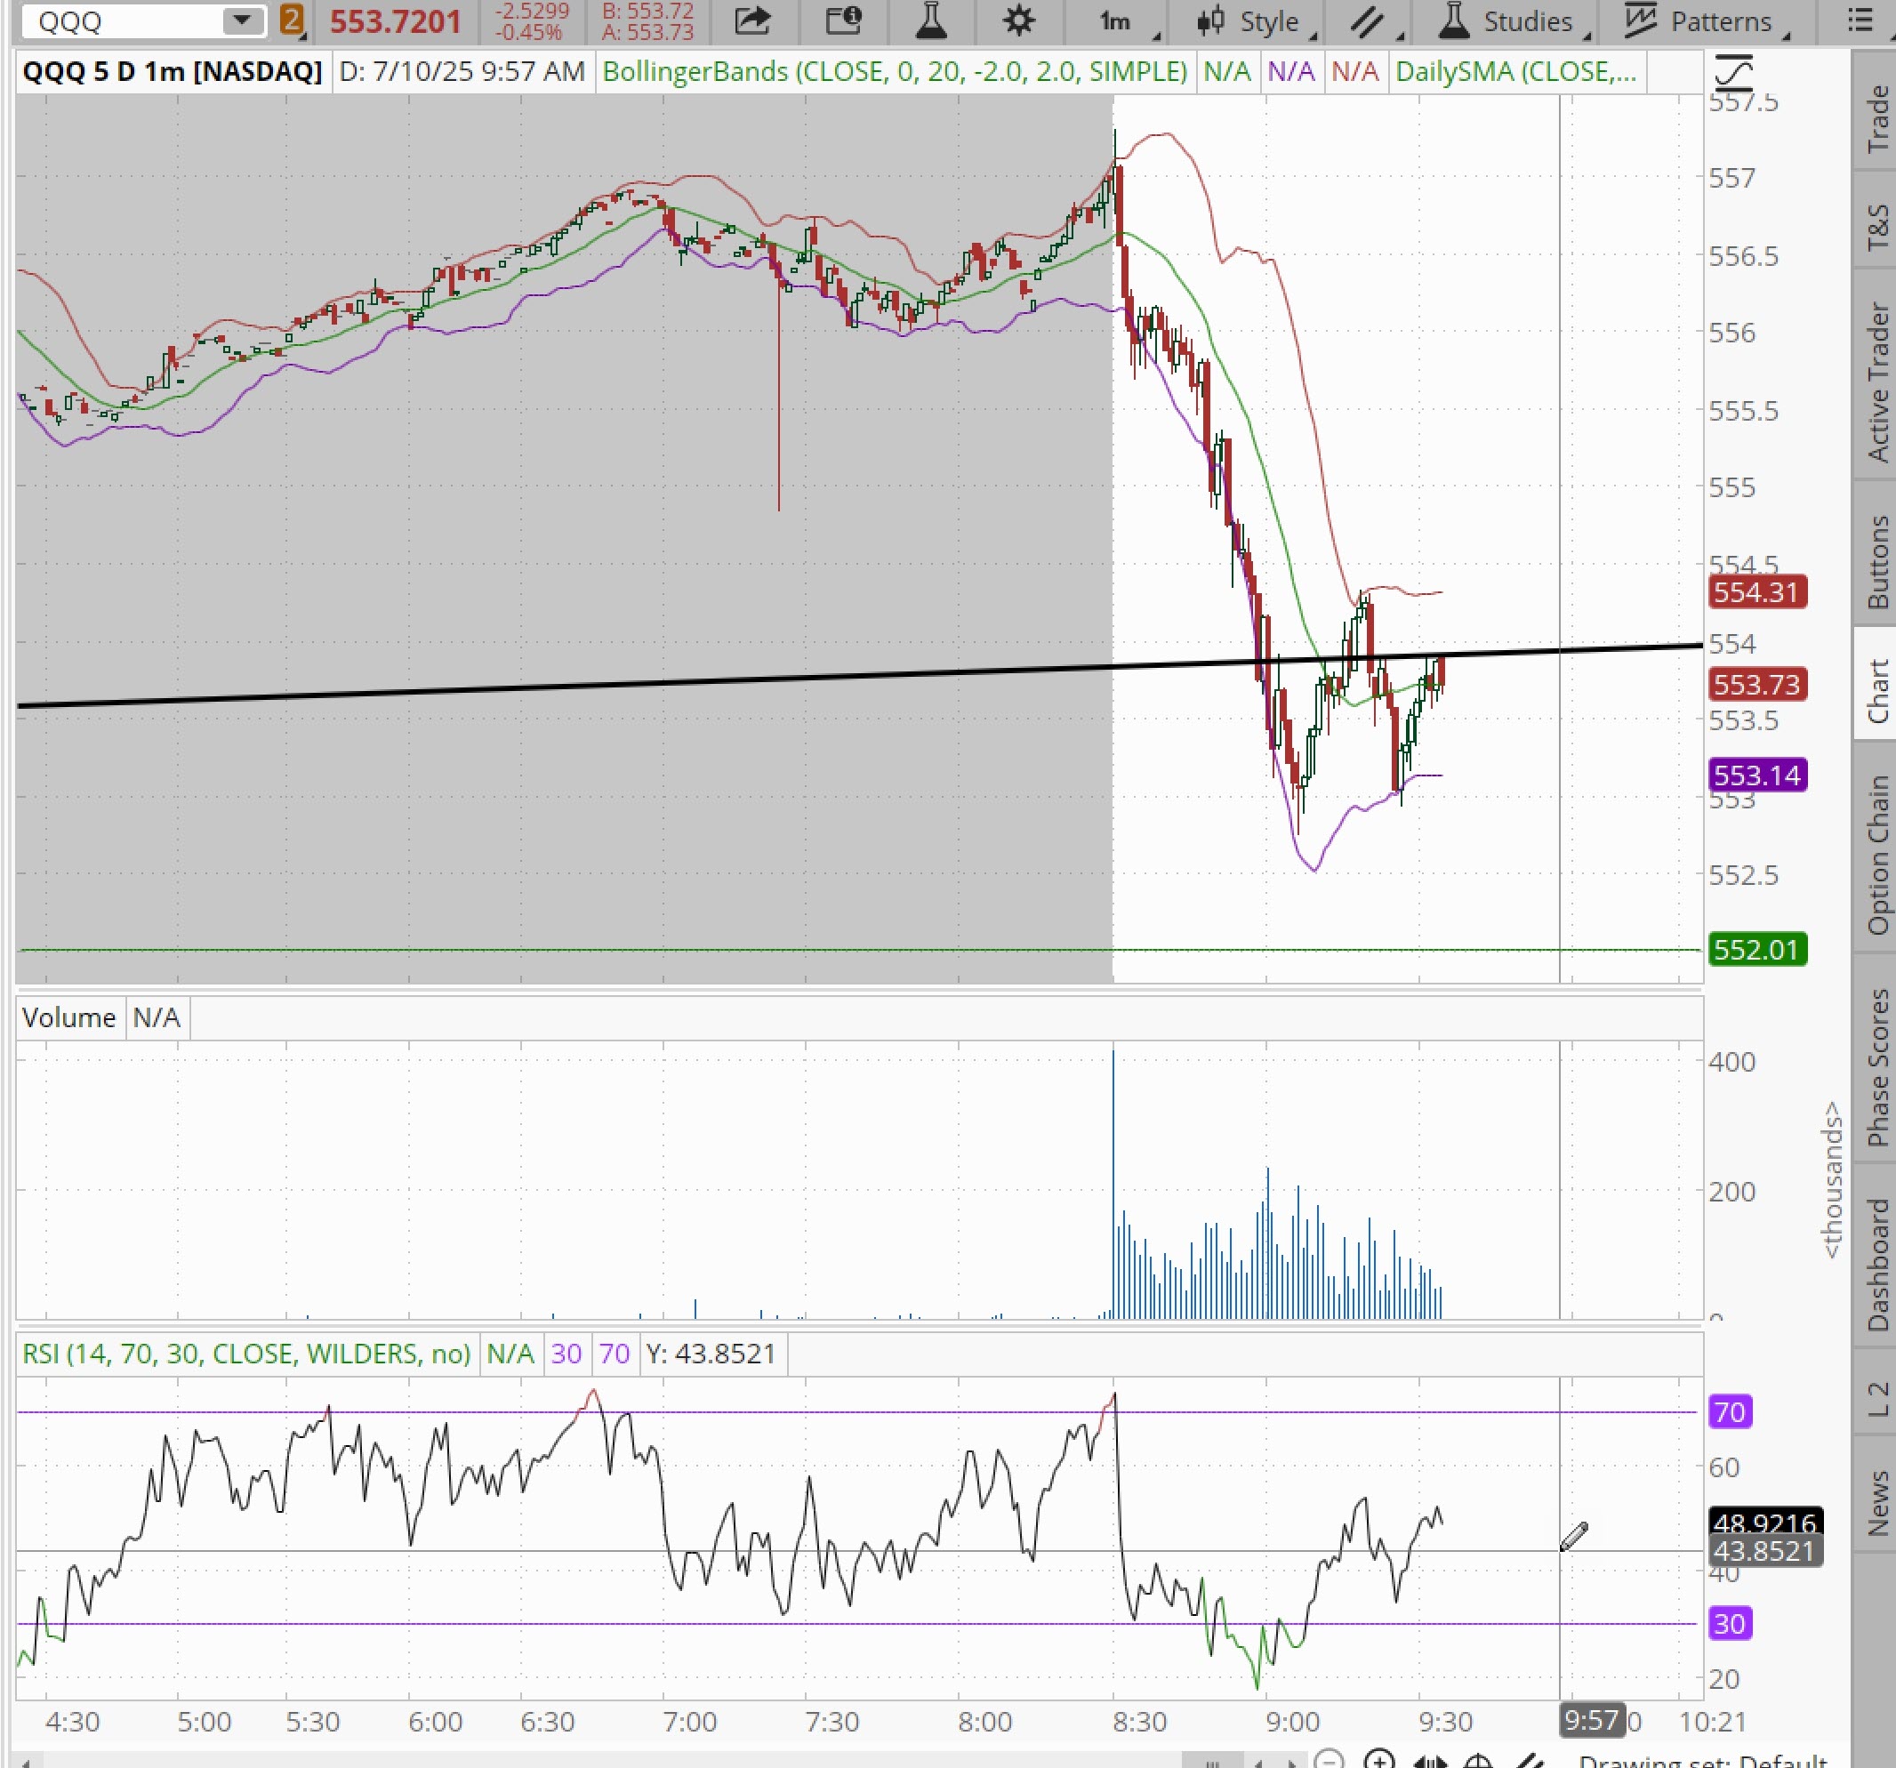Click the purple 70 RSI axis bubble
The image size is (1896, 1768).
point(1730,1411)
